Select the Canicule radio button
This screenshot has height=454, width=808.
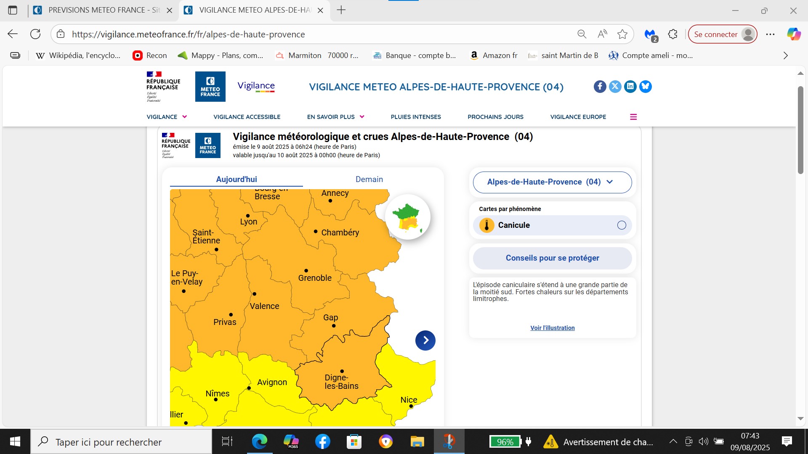pyautogui.click(x=621, y=225)
